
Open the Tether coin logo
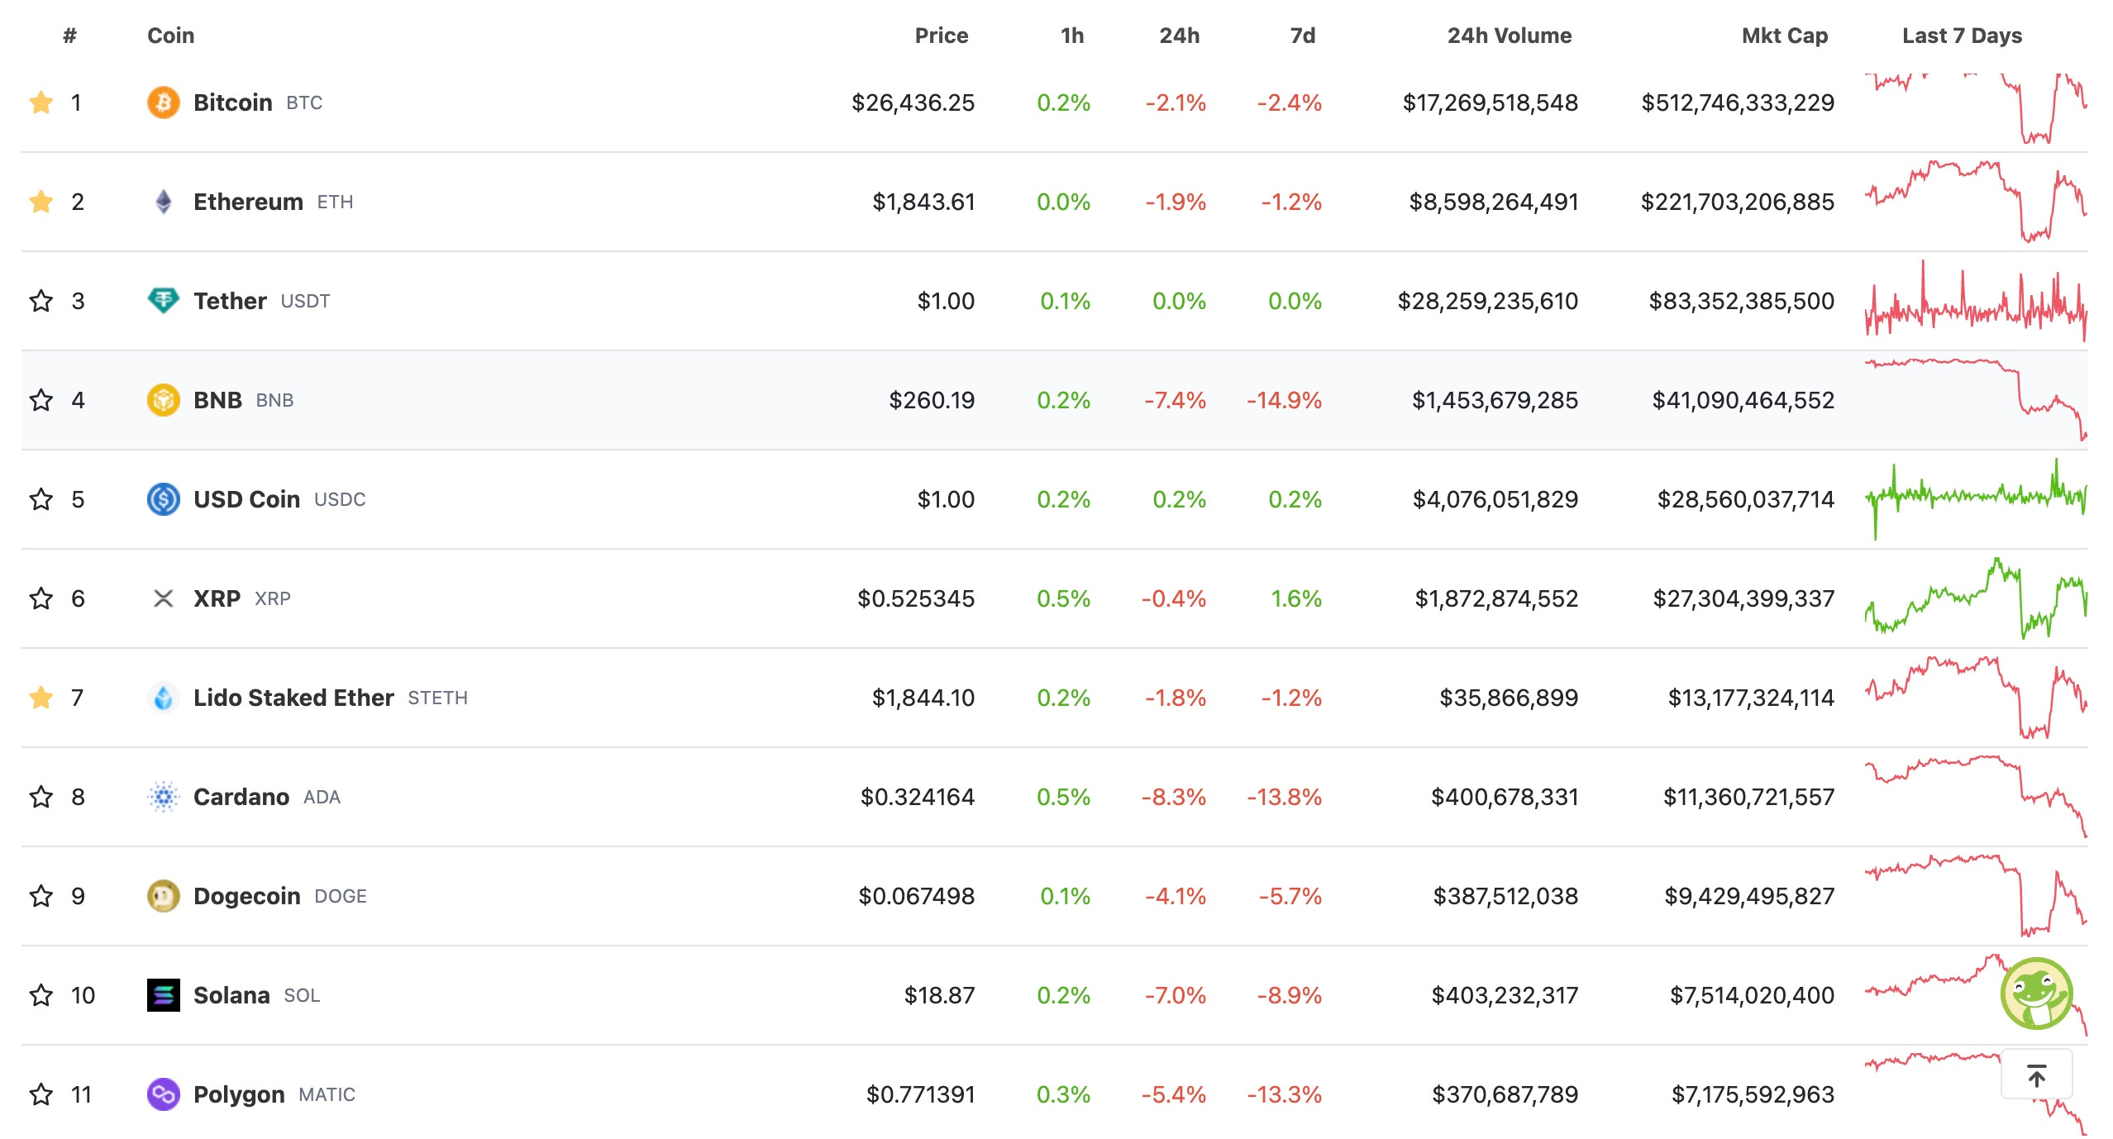[164, 301]
